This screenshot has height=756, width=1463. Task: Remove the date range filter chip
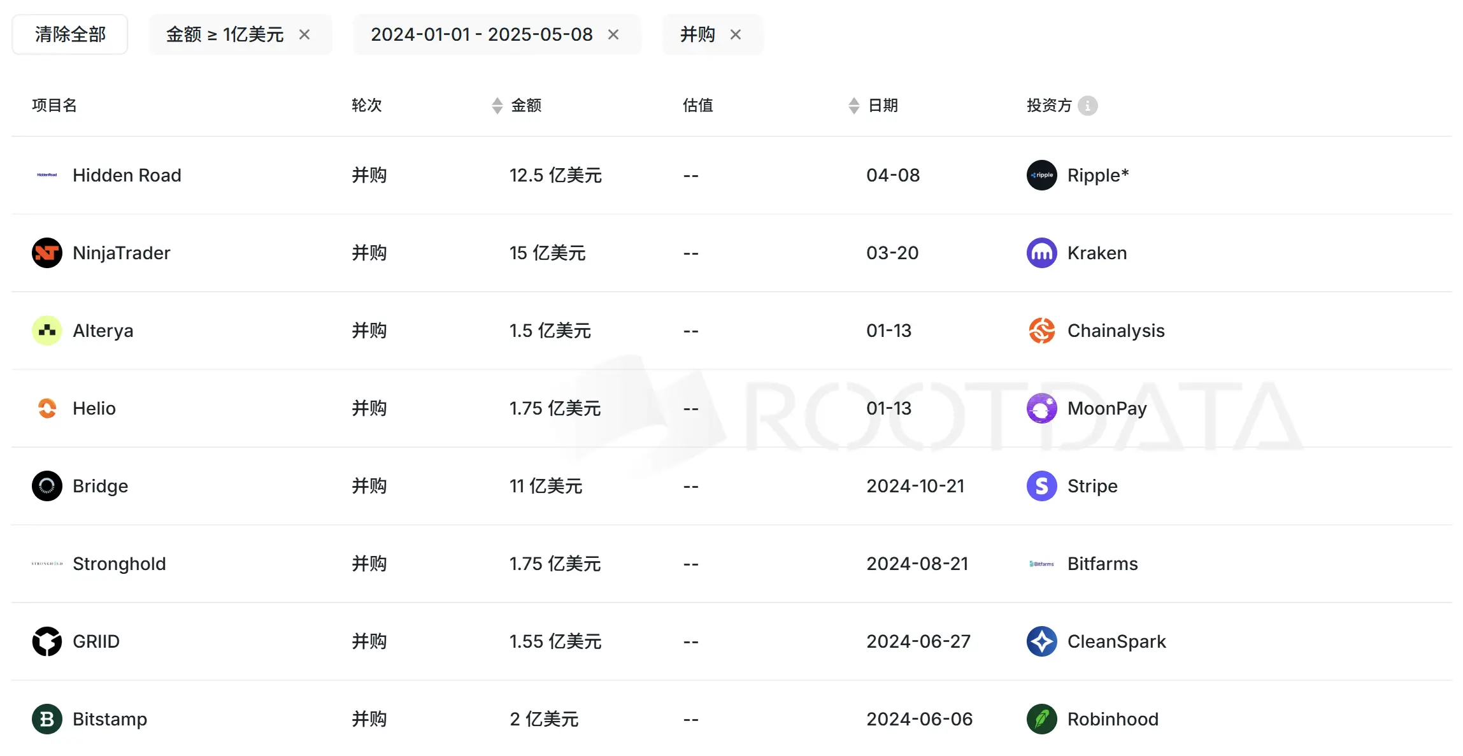[613, 34]
